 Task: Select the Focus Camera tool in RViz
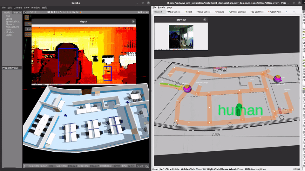coord(203,12)
